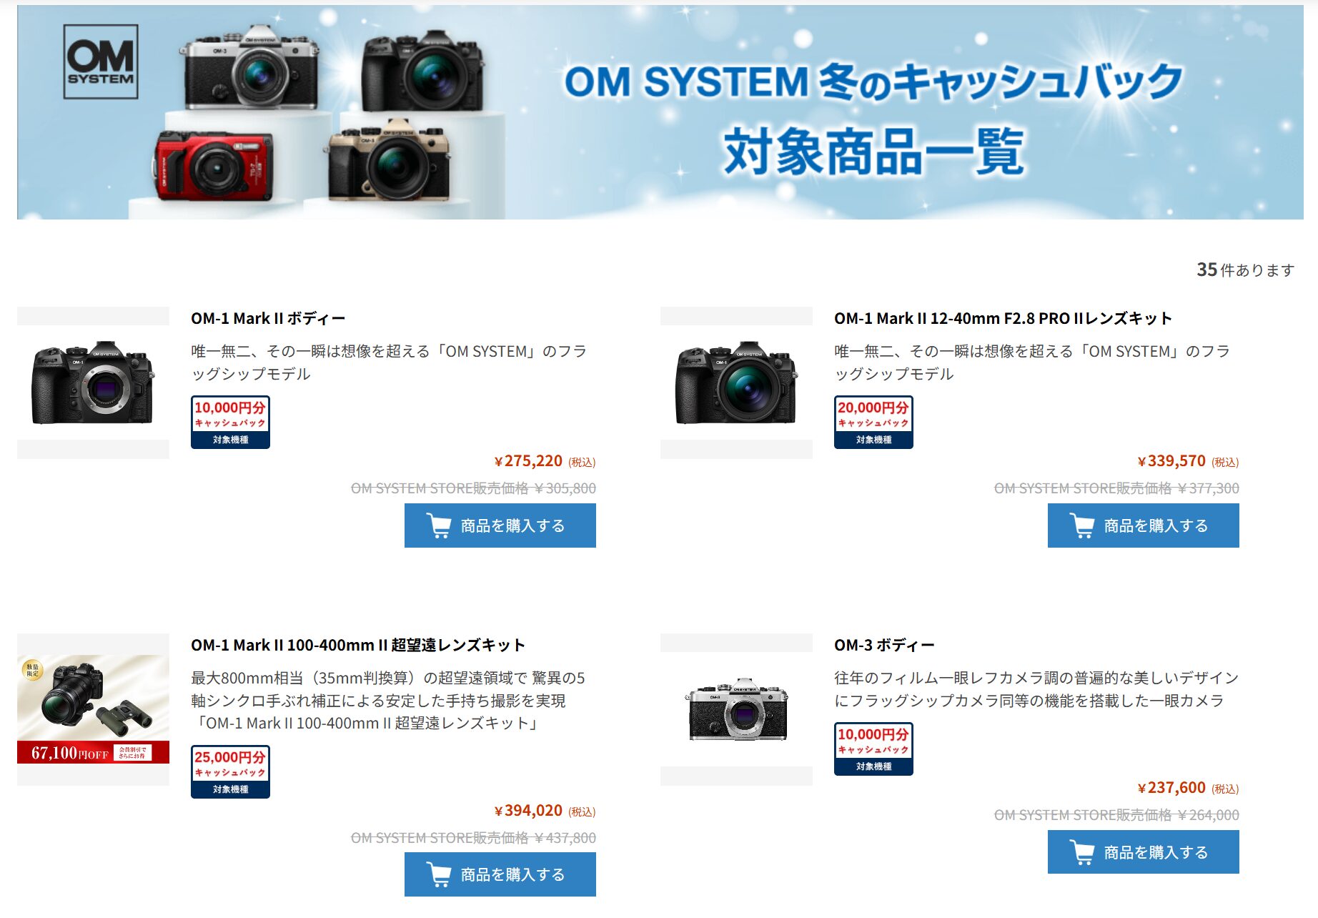This screenshot has height=918, width=1318.
Task: Click the OM SYSTEM logo in banner
Action: tap(101, 61)
